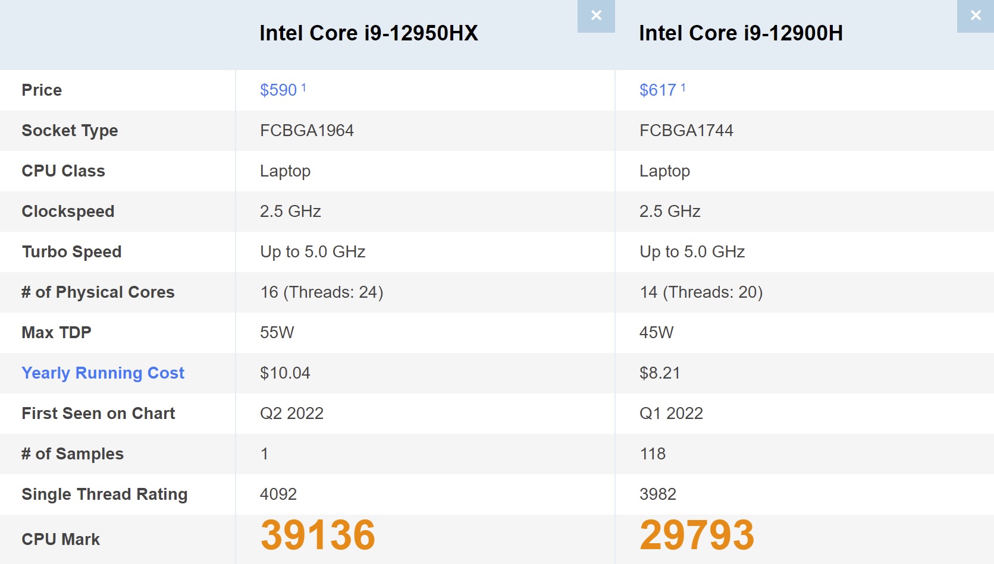Click the 118 samples count
994x564 pixels.
653,453
